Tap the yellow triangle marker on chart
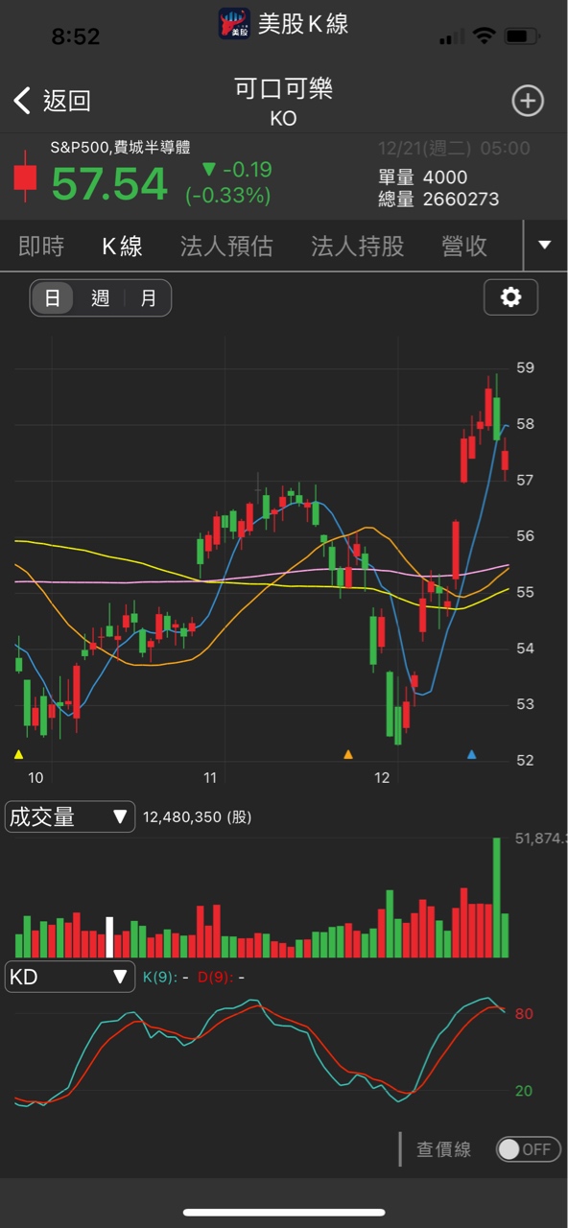Viewport: 568px width, 1228px height. point(18,755)
